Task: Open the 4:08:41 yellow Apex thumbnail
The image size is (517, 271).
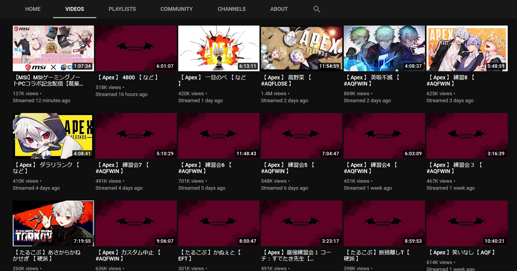Action: tap(53, 136)
